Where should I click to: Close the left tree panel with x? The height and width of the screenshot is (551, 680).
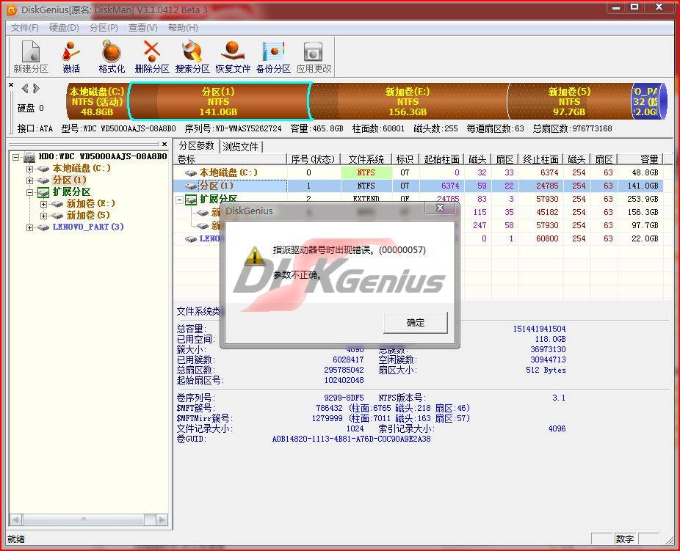(164, 145)
